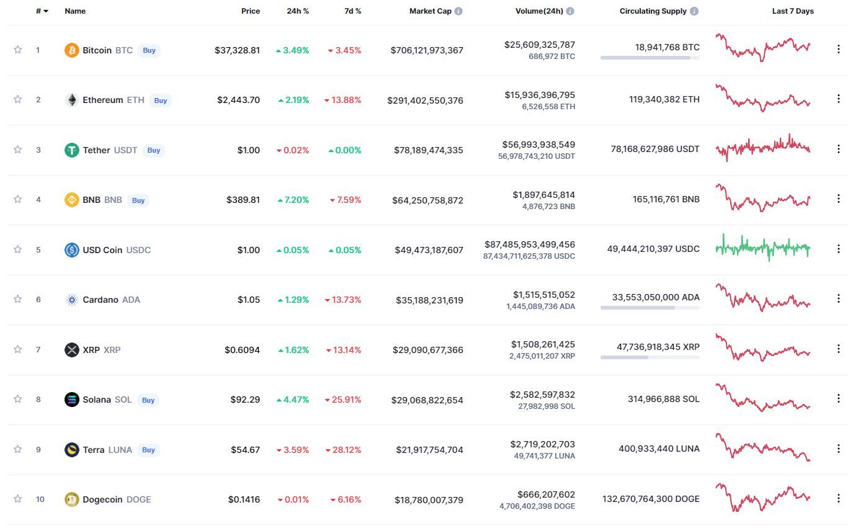Click the Solana logo icon

coord(72,400)
